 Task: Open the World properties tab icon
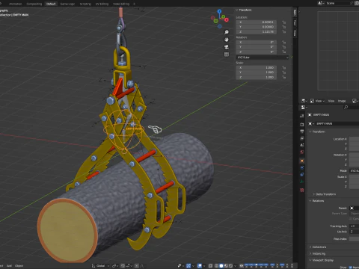click(x=302, y=152)
